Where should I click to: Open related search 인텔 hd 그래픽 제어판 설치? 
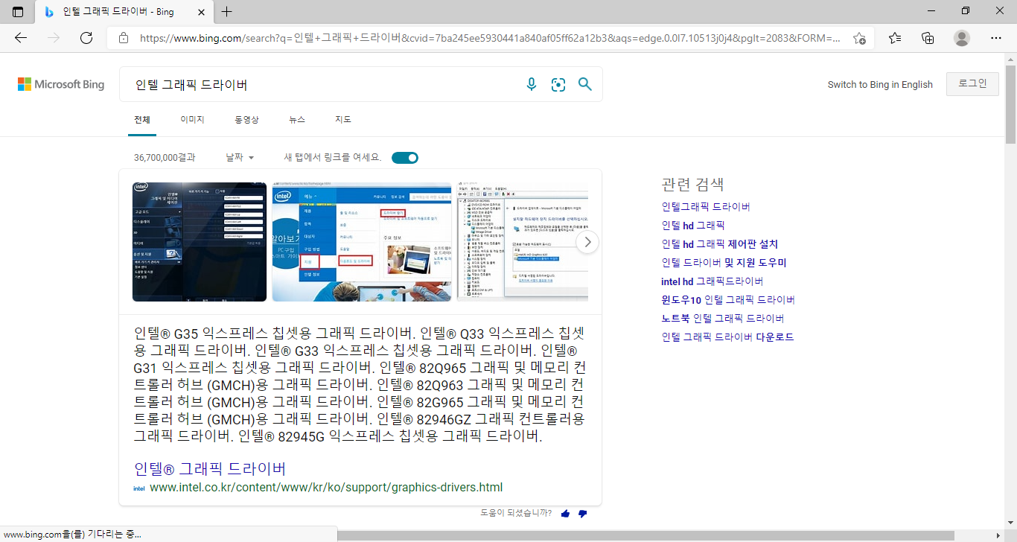click(719, 244)
